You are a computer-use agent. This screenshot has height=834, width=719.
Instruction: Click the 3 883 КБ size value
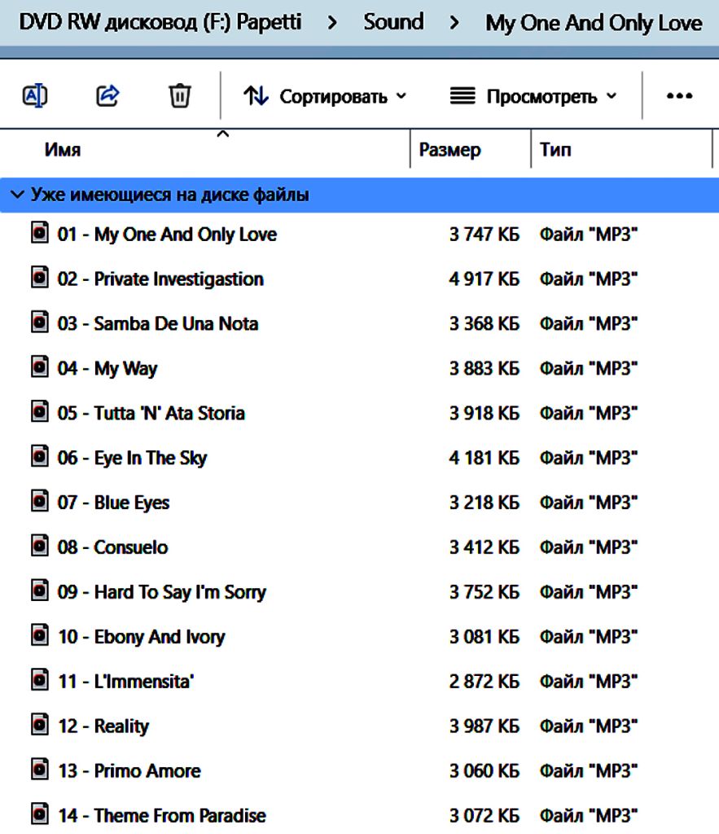click(x=484, y=369)
